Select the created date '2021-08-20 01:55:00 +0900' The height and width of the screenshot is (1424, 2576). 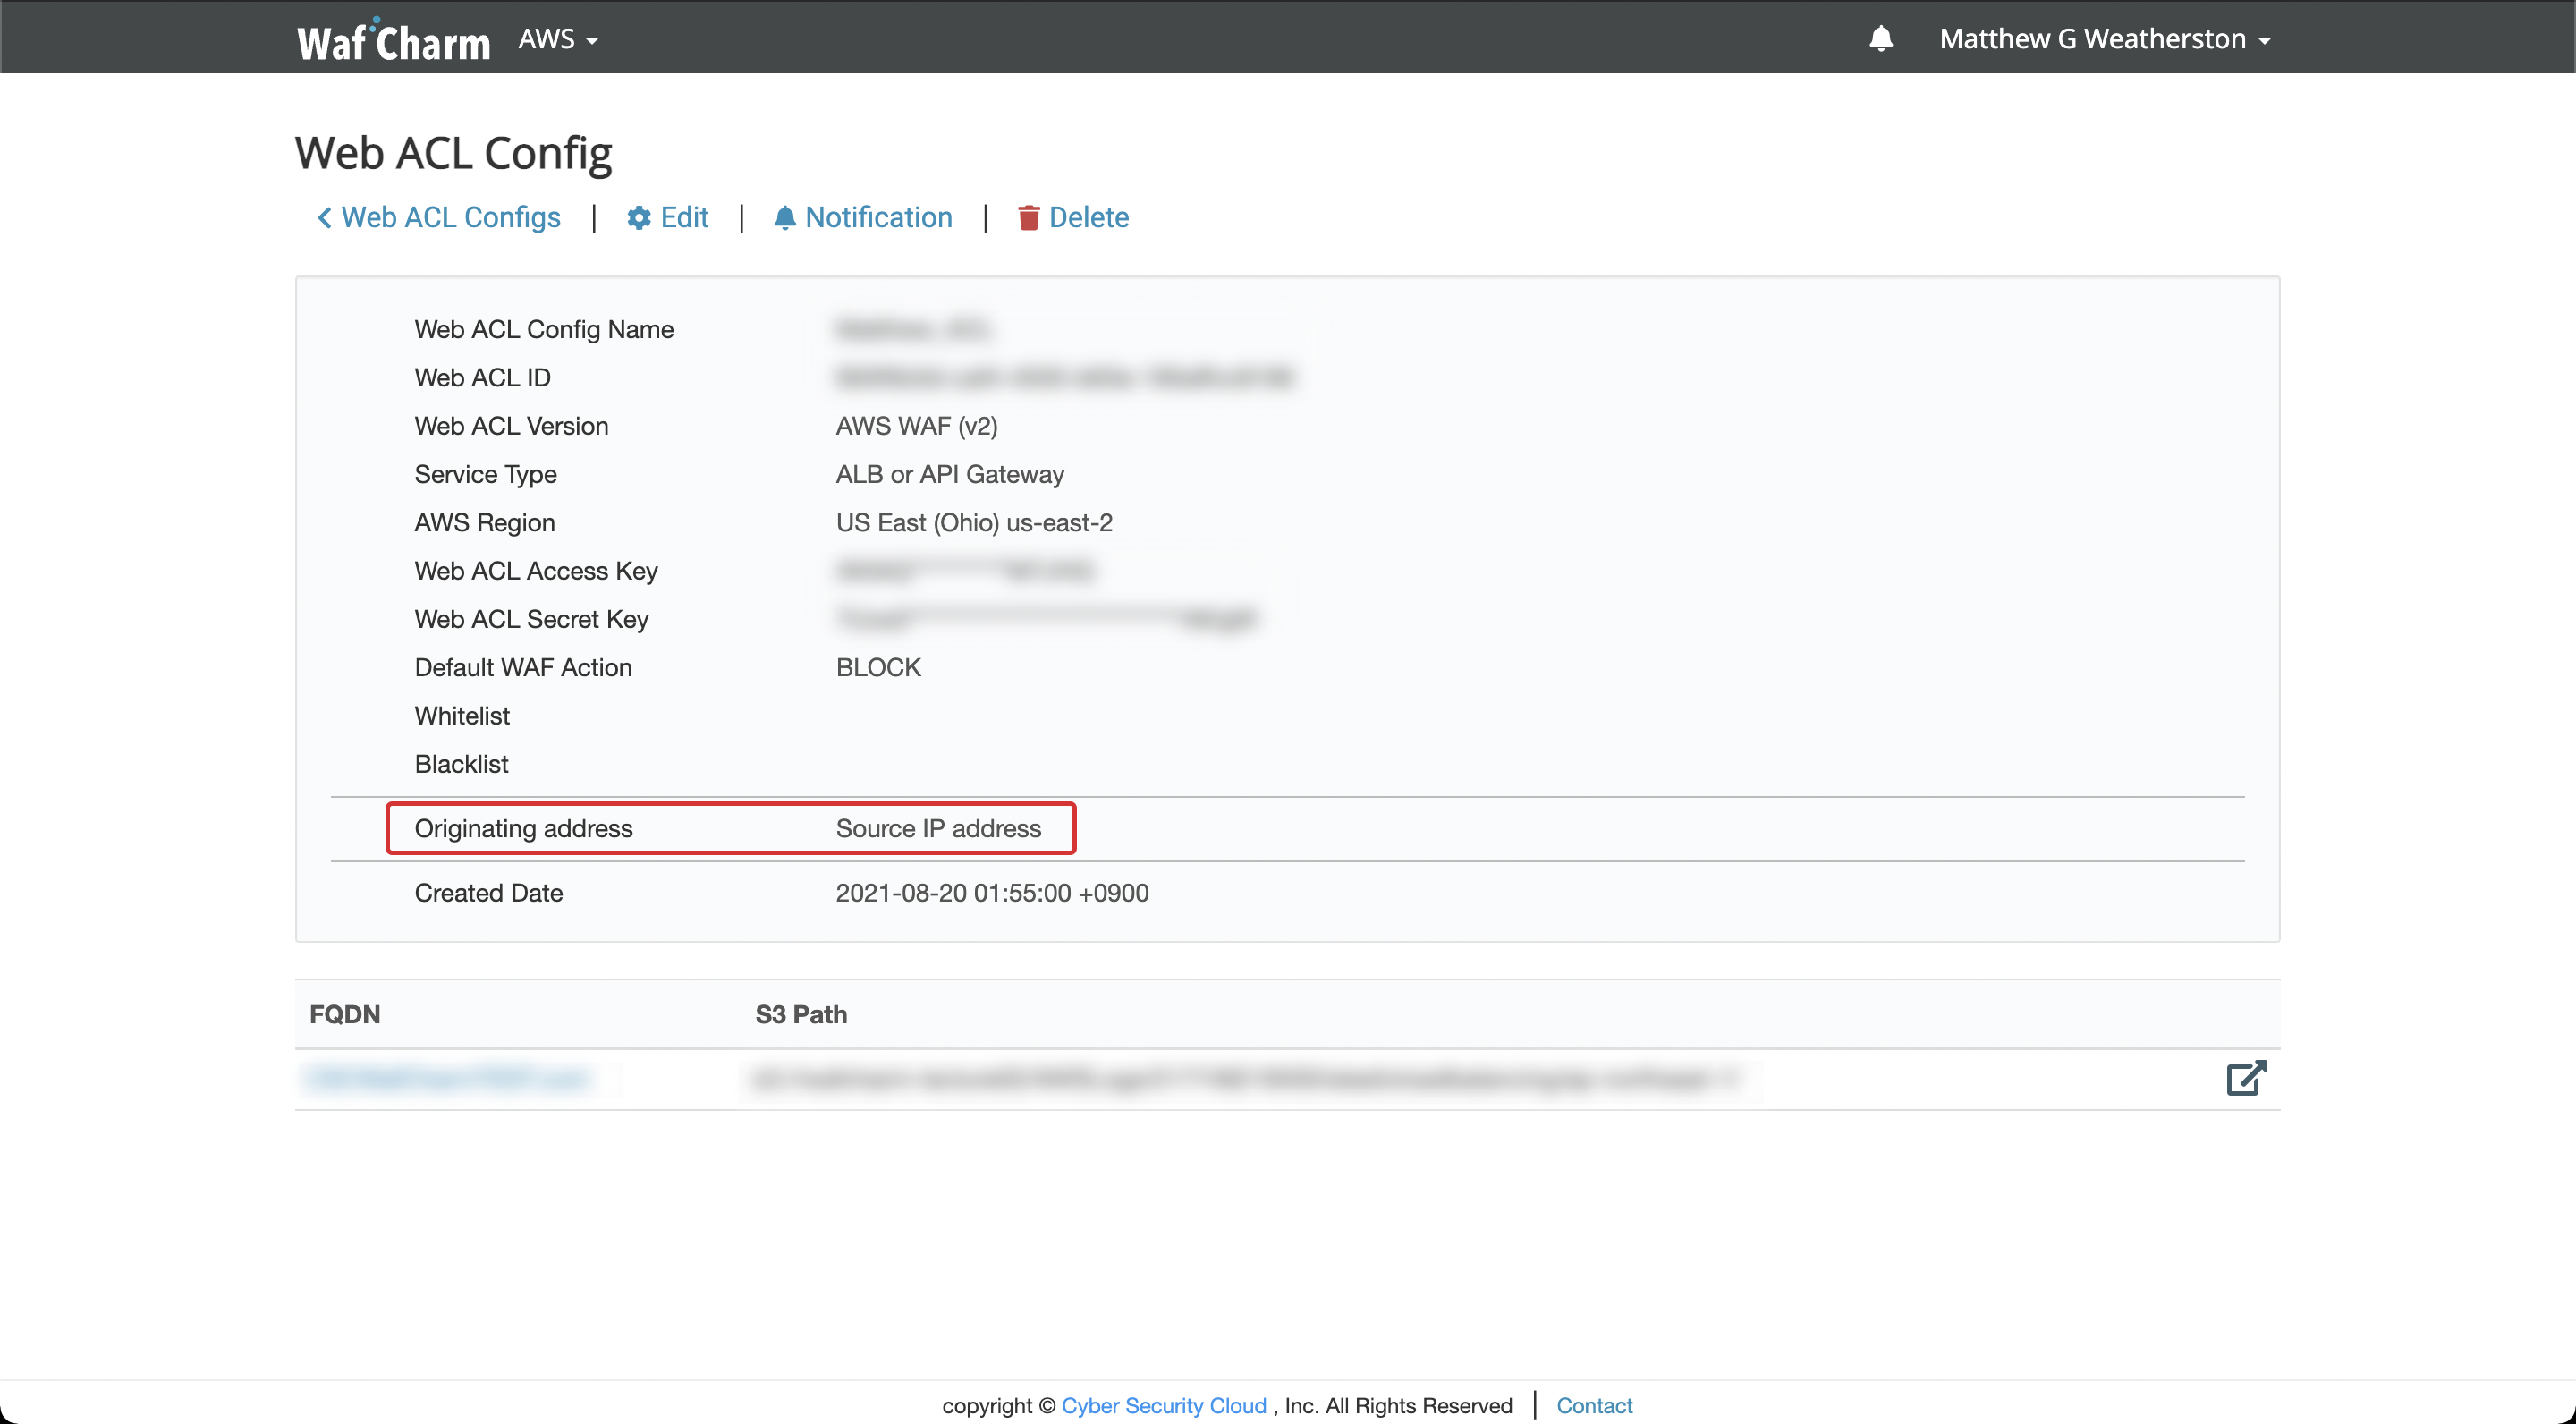pos(992,893)
